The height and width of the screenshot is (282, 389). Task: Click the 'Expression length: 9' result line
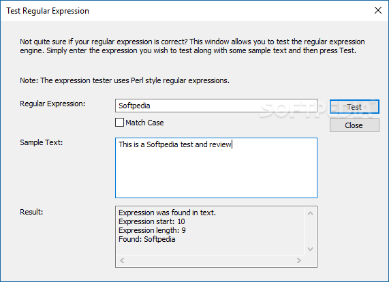[152, 230]
